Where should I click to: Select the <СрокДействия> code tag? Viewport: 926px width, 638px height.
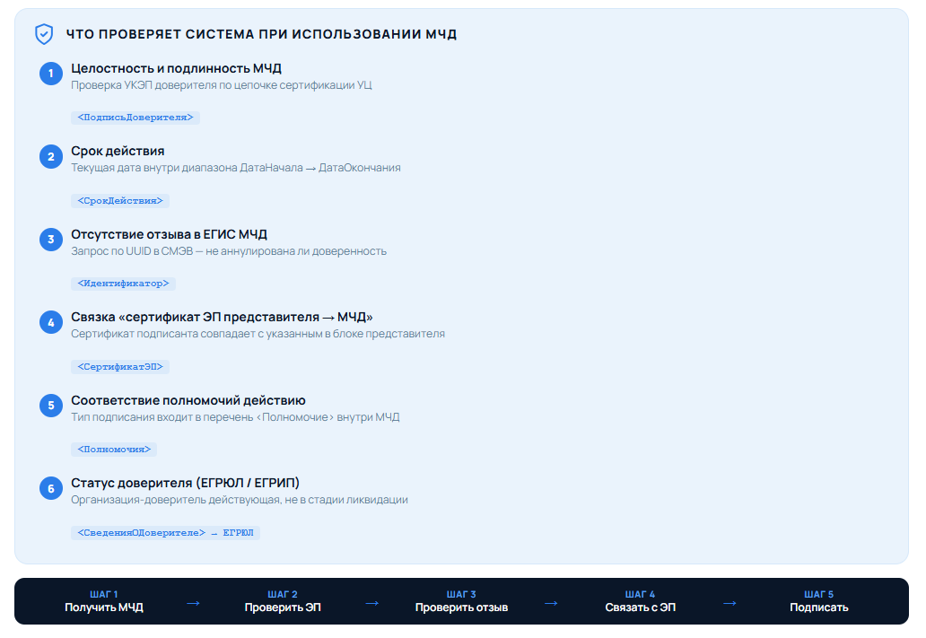pyautogui.click(x=120, y=201)
